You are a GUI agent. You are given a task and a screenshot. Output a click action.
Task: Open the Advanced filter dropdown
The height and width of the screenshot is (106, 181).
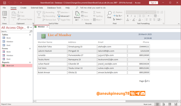(64, 16)
